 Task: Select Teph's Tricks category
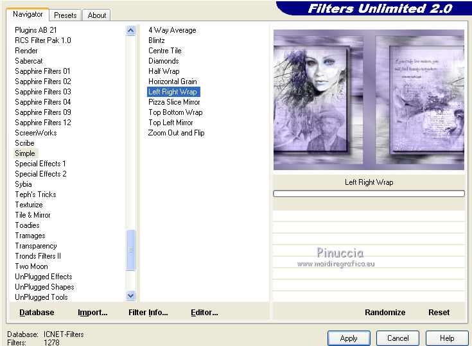pyautogui.click(x=35, y=195)
